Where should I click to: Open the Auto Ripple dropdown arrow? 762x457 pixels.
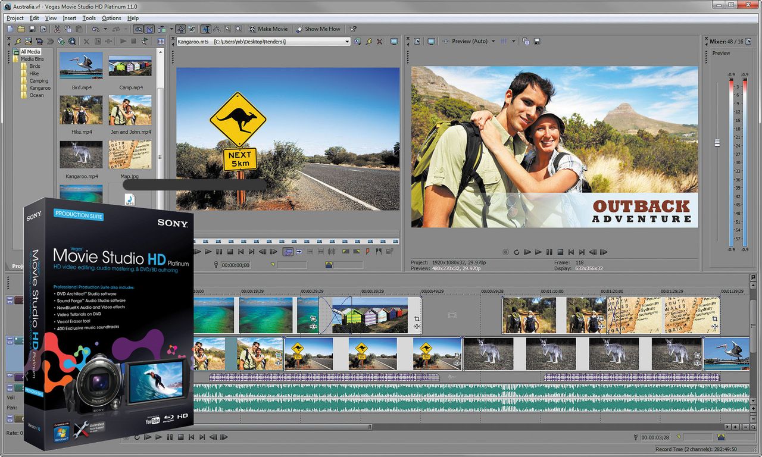point(171,29)
